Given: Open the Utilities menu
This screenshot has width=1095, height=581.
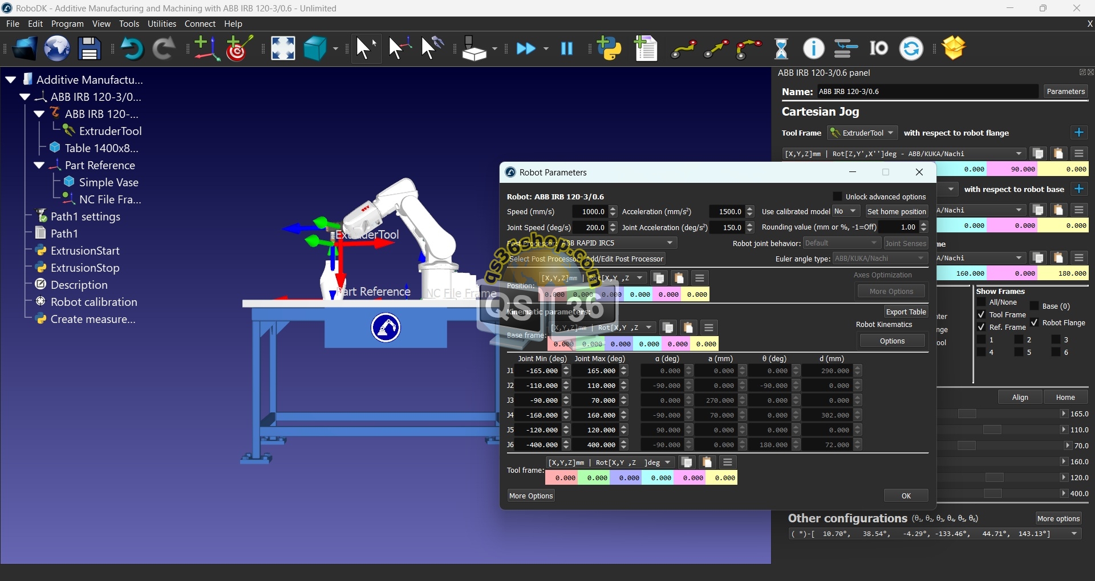Looking at the screenshot, I should [161, 24].
